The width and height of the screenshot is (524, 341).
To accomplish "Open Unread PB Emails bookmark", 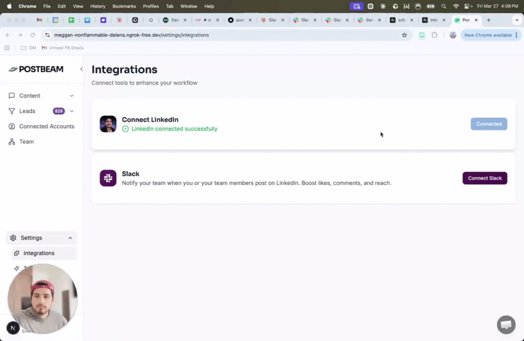I will [62, 48].
